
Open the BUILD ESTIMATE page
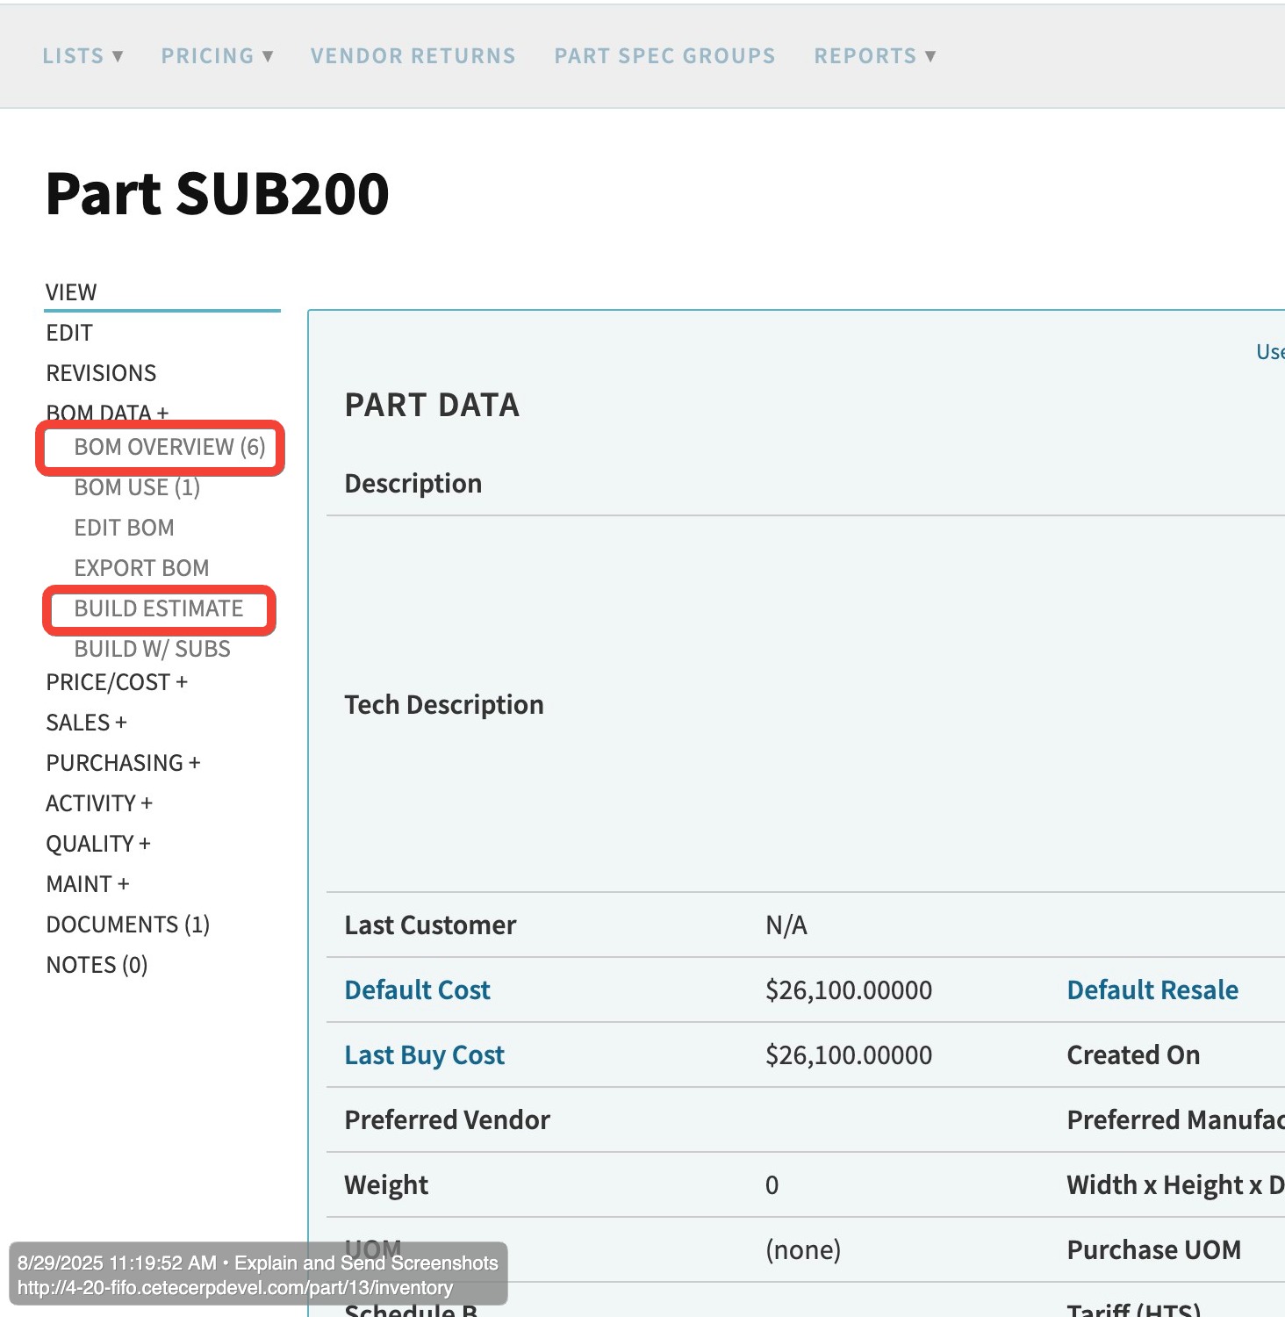click(159, 608)
